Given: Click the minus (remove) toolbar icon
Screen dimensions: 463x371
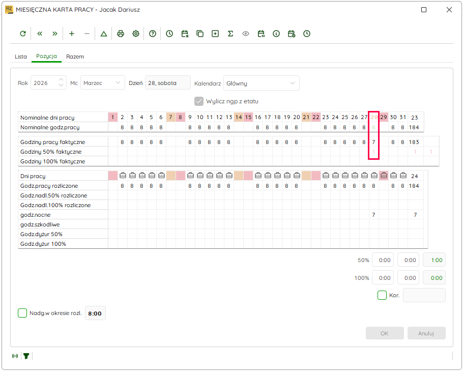Looking at the screenshot, I should 87,34.
